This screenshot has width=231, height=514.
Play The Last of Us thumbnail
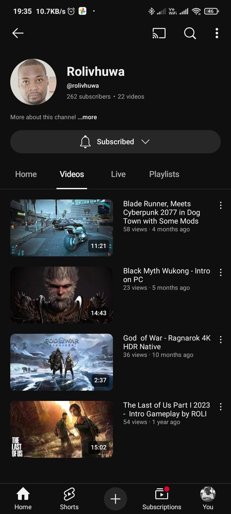coord(62,429)
